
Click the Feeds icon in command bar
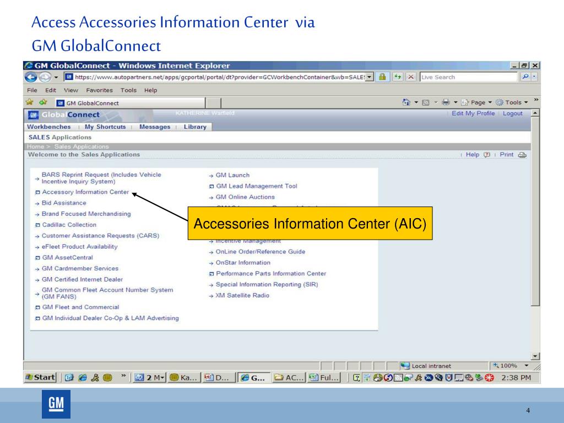pos(426,102)
